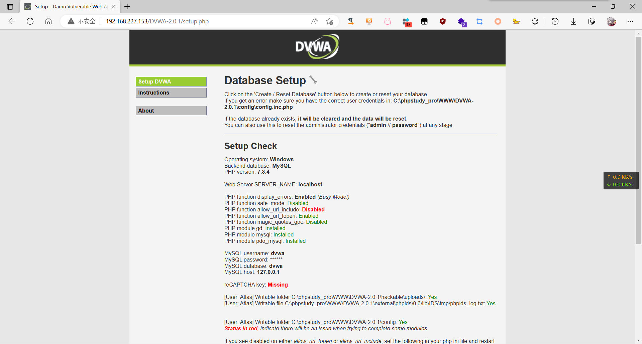Click the green 'Enabled' allow_url_fopen value

pyautogui.click(x=308, y=216)
